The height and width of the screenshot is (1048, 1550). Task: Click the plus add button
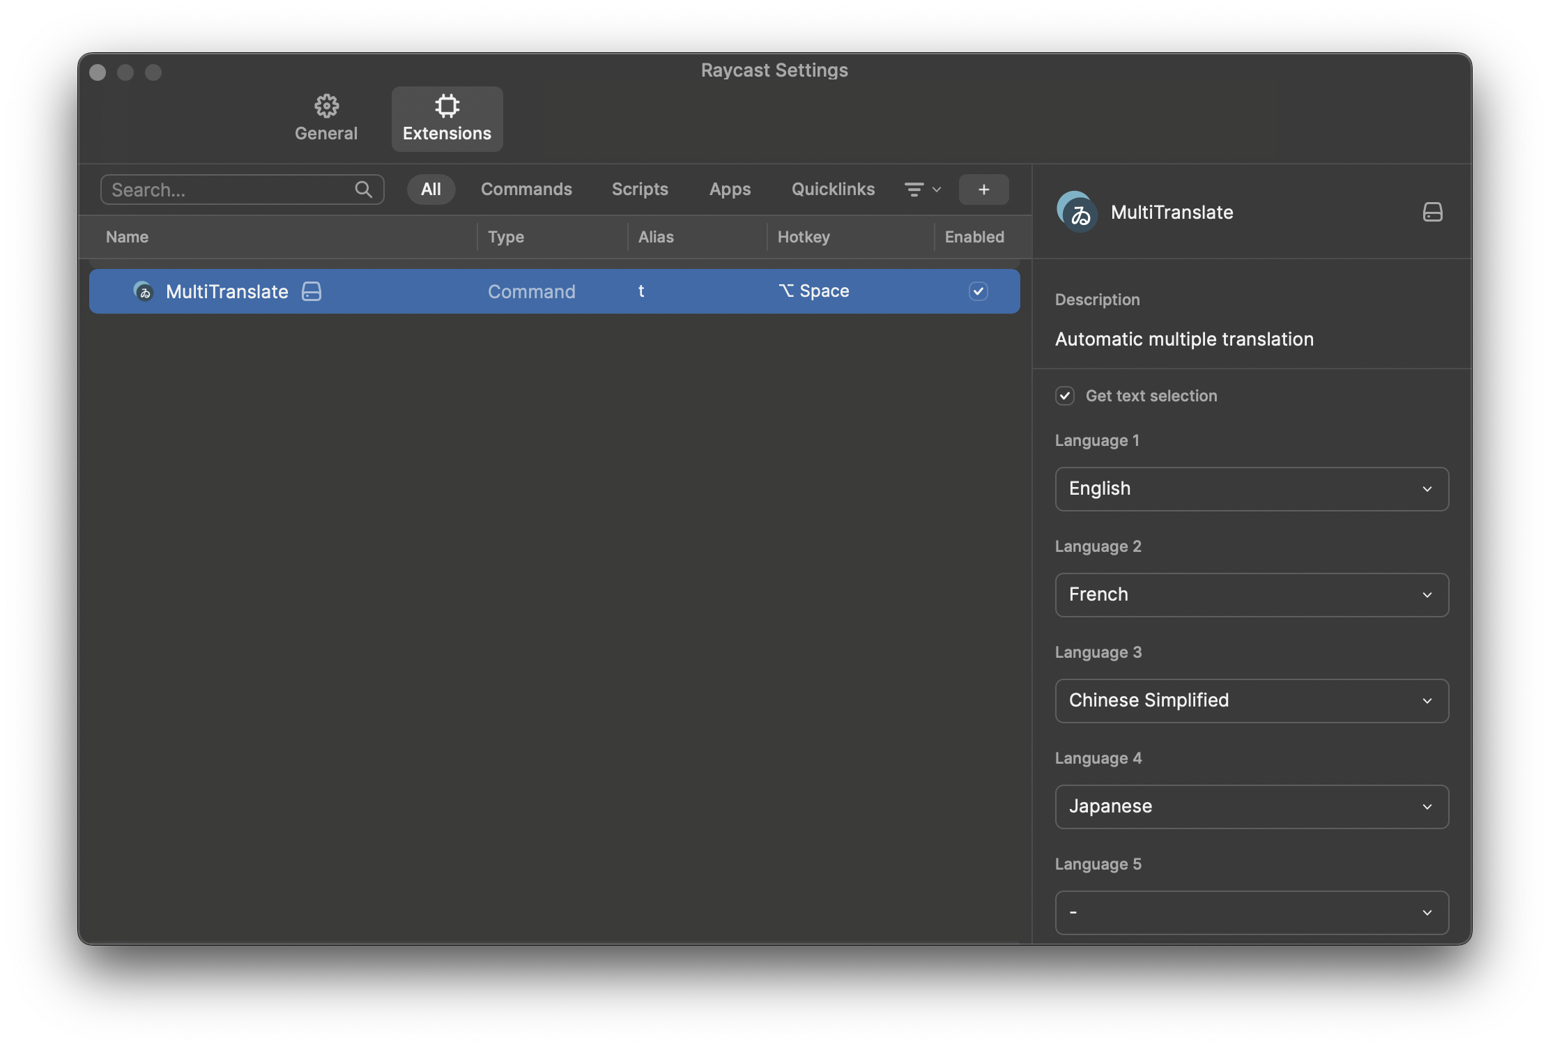[x=983, y=190]
